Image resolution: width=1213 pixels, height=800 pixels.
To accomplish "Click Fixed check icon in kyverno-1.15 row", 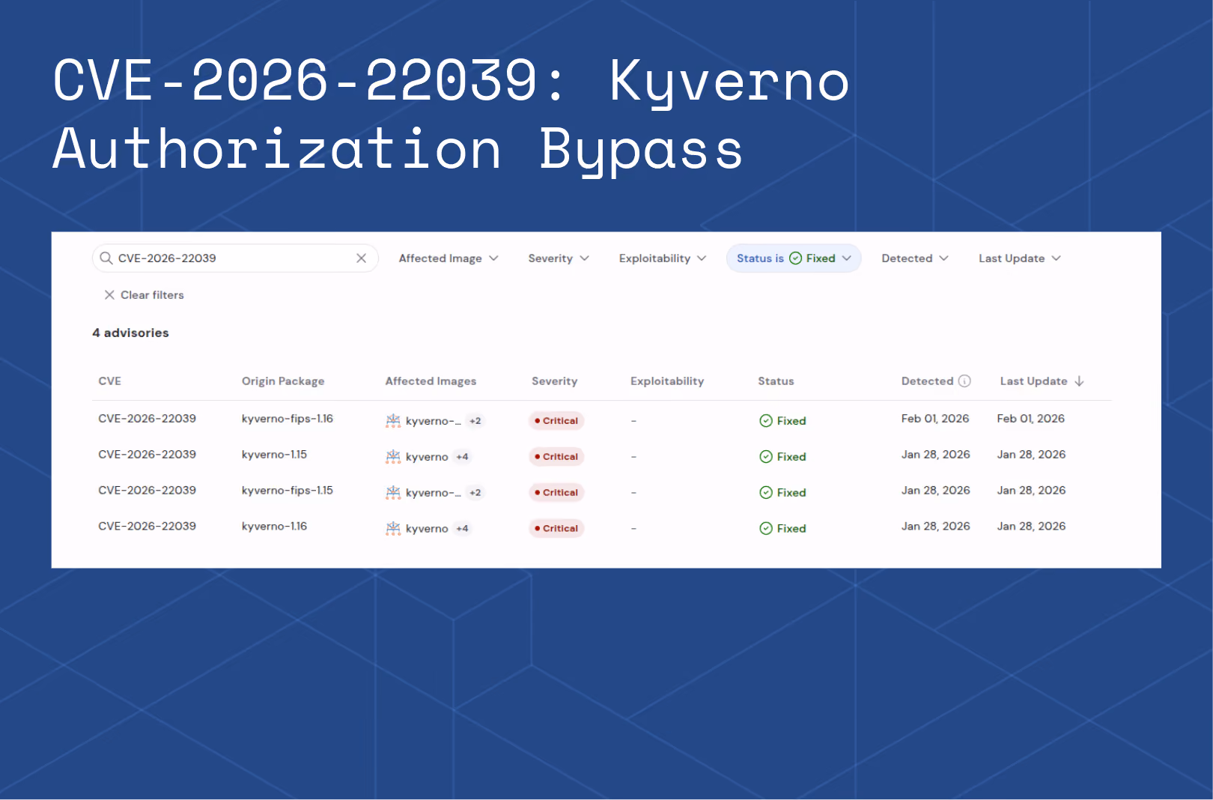I will (766, 457).
